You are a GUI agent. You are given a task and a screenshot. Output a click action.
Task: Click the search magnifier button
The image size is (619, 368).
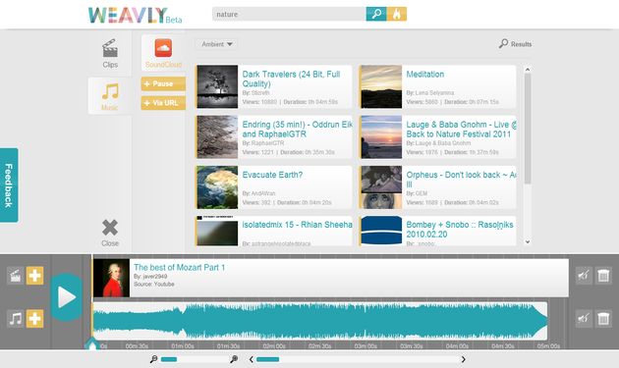coord(375,14)
